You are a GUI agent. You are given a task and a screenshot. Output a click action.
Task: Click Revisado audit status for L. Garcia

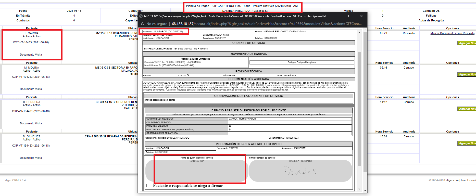pyautogui.click(x=409, y=33)
